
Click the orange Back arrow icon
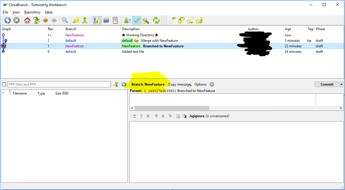pos(45,21)
